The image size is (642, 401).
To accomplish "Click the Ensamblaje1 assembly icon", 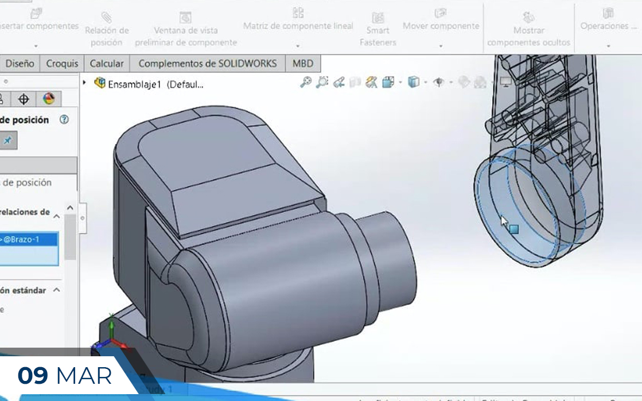I will tap(99, 83).
